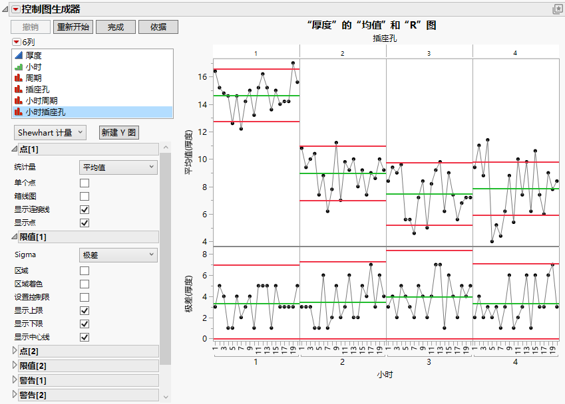Click the red nominal icon for 小时周期
Image resolution: width=565 pixels, height=404 pixels.
coord(19,101)
